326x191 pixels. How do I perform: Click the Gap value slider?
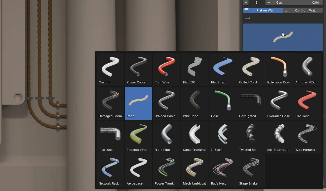[x=297, y=3]
